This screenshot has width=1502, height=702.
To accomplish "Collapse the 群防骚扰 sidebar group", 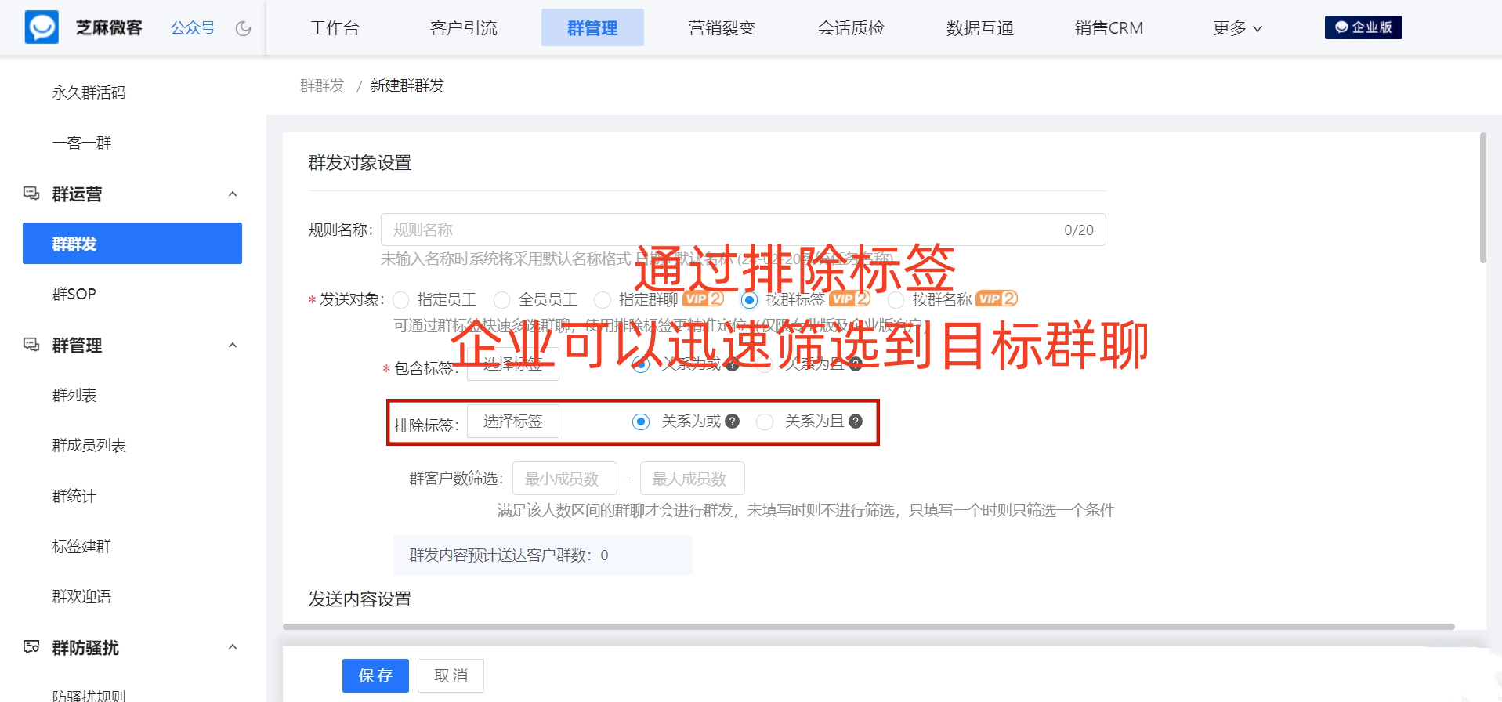I will pos(233,647).
